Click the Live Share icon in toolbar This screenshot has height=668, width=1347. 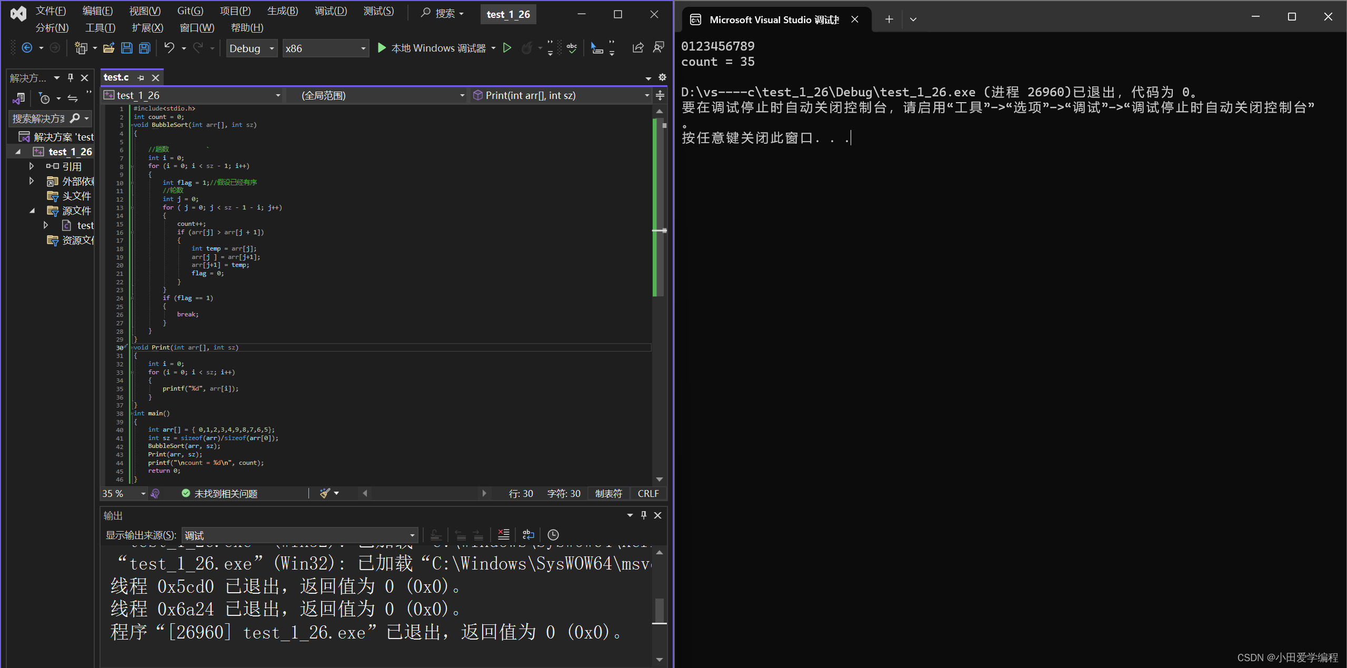coord(637,48)
